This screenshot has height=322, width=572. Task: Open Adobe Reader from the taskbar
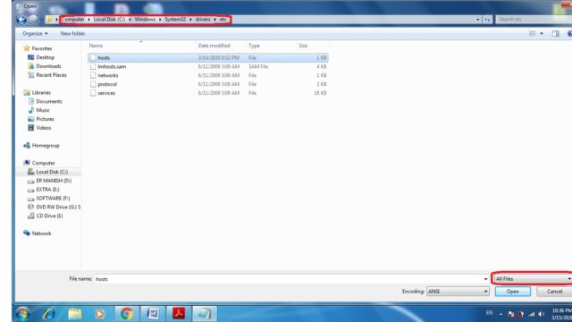(179, 314)
